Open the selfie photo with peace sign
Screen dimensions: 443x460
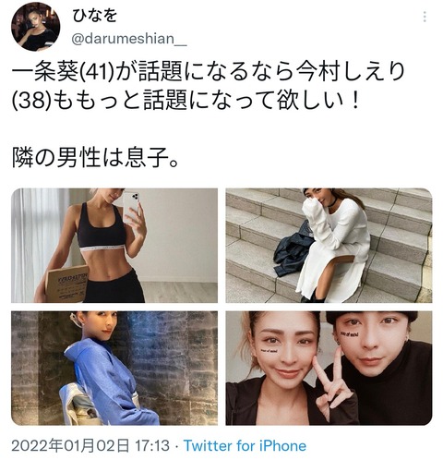[329, 369]
